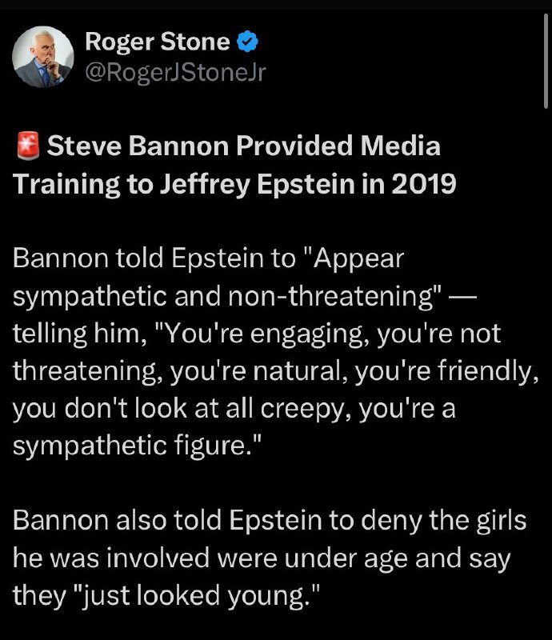The height and width of the screenshot is (640, 552).
Task: Open Roger Stone's profile avatar
Action: [x=40, y=61]
